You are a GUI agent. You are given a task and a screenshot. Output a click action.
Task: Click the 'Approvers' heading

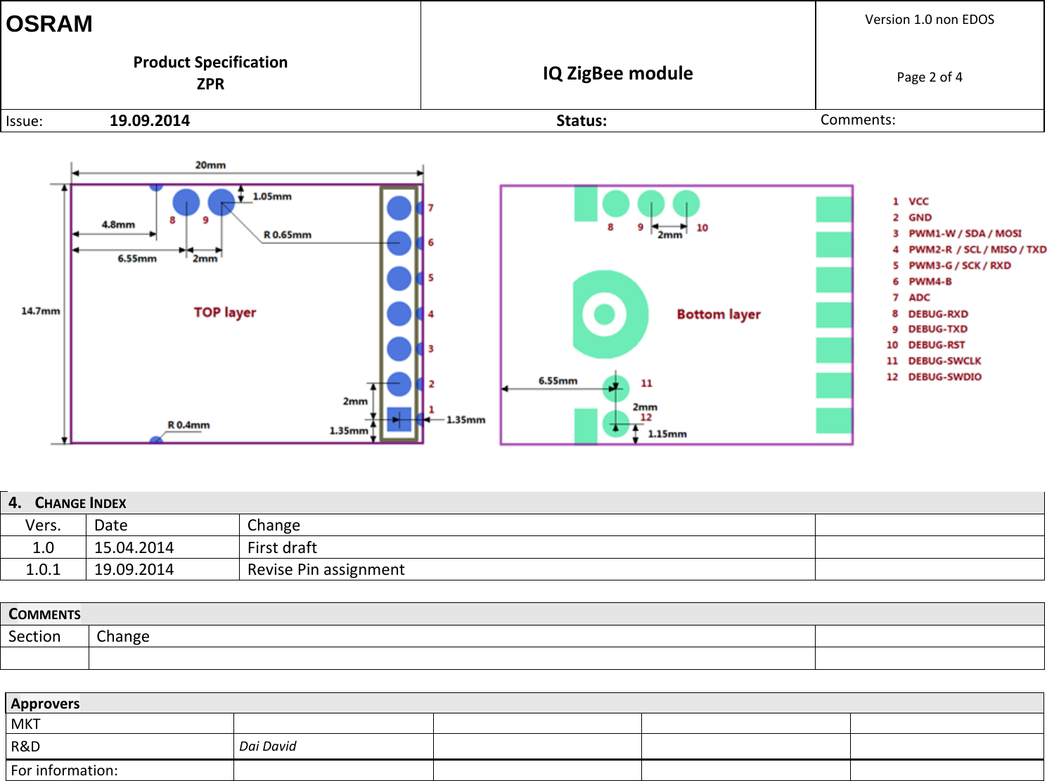coord(45,704)
